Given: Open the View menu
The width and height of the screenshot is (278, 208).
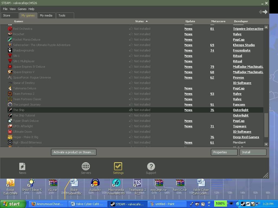Looking at the screenshot, I should pos(12,9).
